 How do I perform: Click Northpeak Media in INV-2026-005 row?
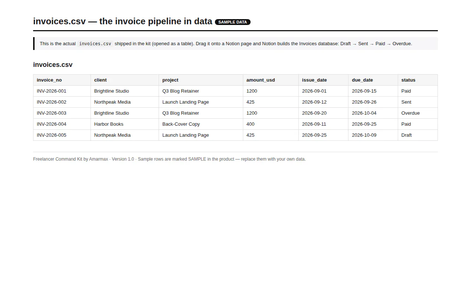pos(125,135)
